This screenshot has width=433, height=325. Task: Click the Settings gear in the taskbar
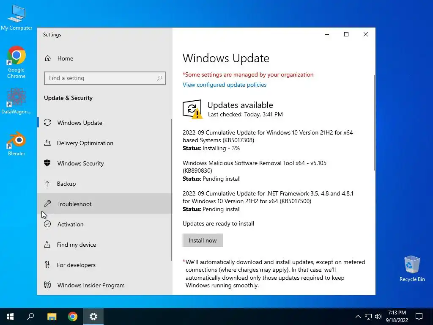[x=93, y=317]
